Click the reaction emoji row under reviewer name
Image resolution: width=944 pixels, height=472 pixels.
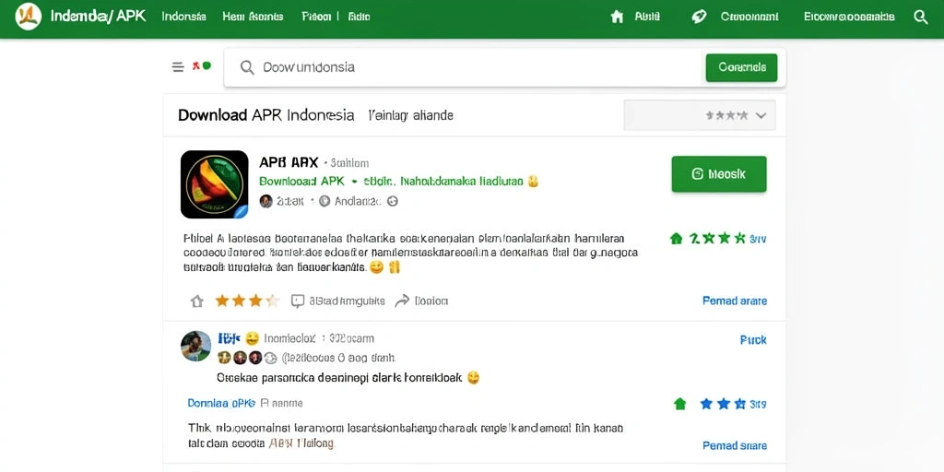click(x=247, y=358)
